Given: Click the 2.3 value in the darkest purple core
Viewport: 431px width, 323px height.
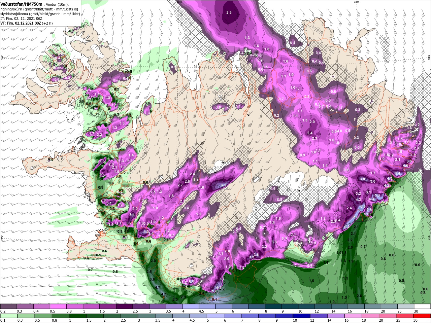Looking at the screenshot, I should pos(229,12).
